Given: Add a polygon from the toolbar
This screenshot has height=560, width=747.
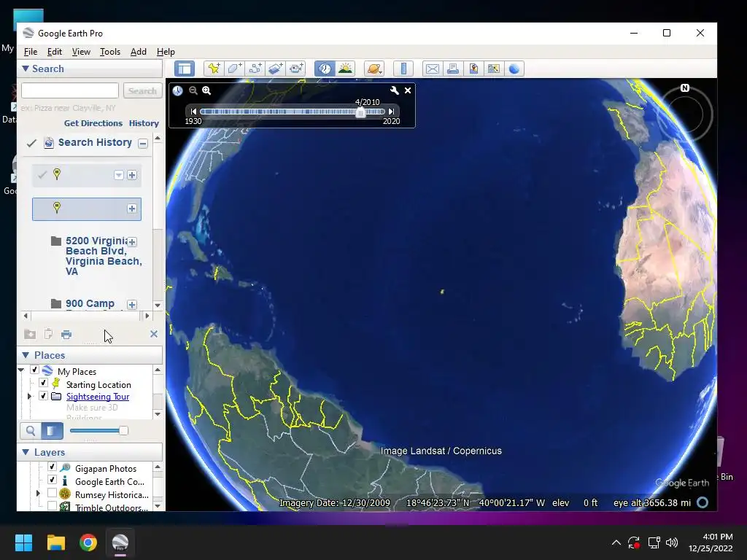Looking at the screenshot, I should (234, 69).
